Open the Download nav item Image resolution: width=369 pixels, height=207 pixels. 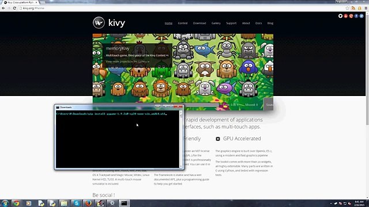pyautogui.click(x=199, y=23)
